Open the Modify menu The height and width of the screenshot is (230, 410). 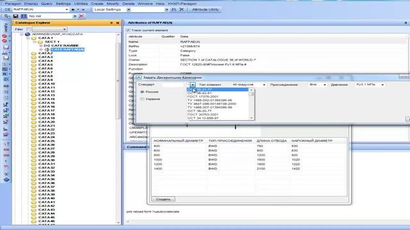(x=113, y=4)
